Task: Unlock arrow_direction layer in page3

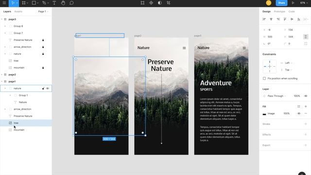Action: (43, 47)
